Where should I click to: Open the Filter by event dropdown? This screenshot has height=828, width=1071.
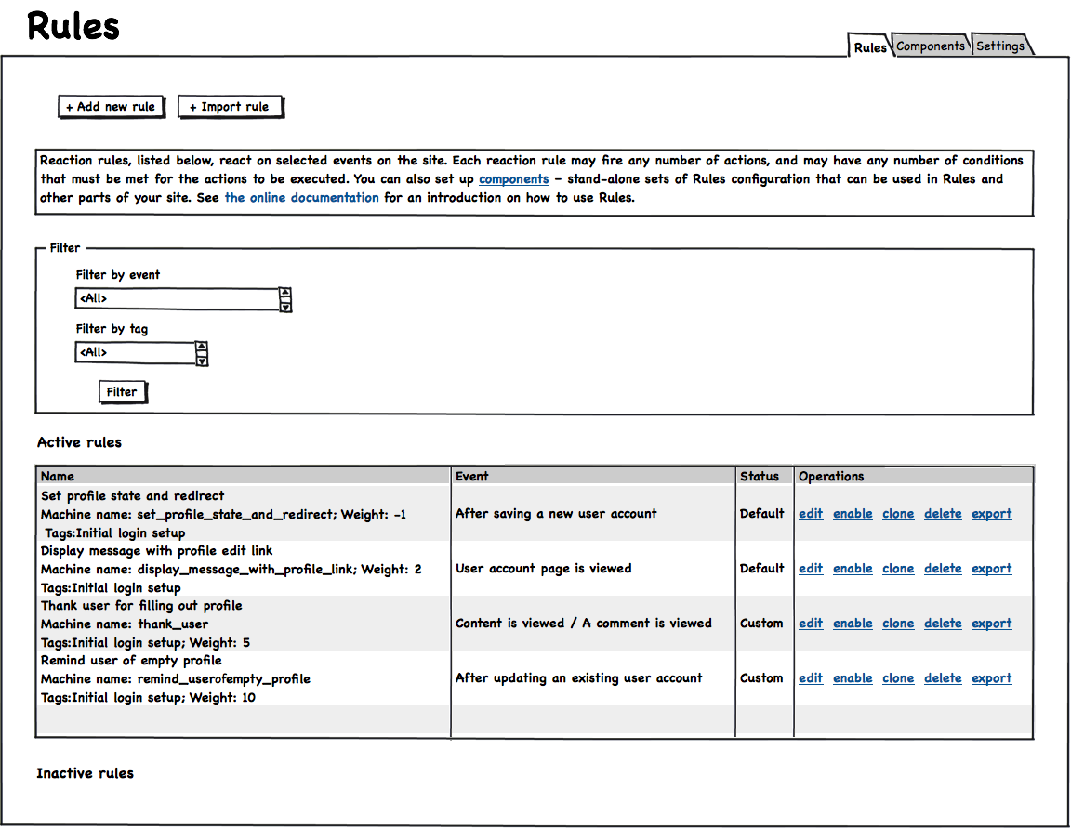point(177,299)
